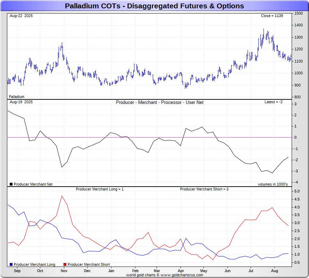Click the blue Producer Merchant Long legend swatch
Viewport: 309px width, 278px height.
[11, 264]
